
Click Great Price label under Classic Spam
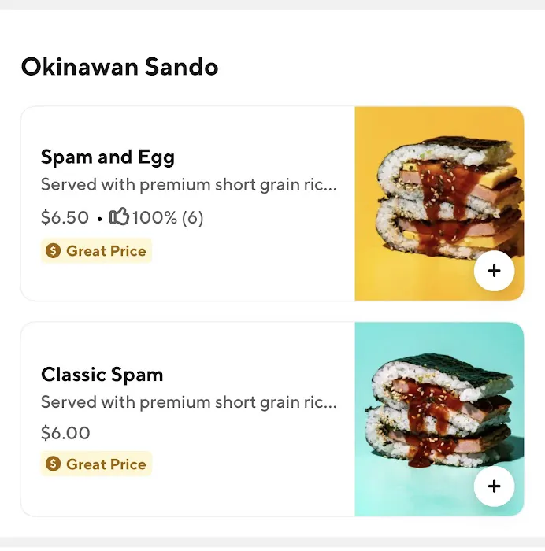point(106,464)
